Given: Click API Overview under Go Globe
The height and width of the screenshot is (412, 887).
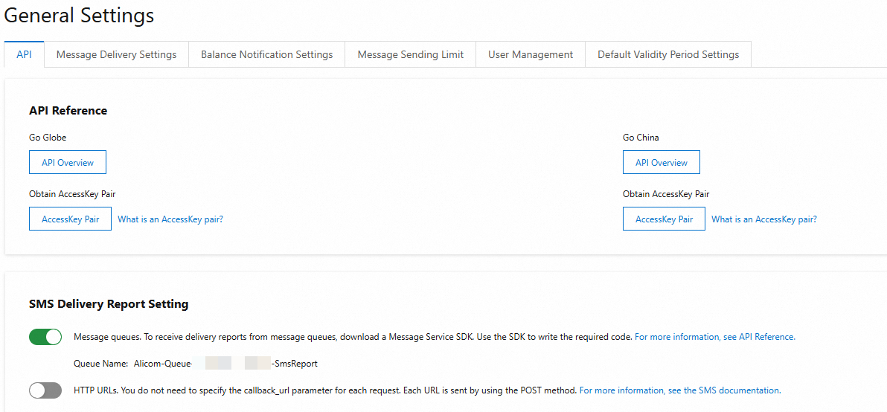Looking at the screenshot, I should pyautogui.click(x=68, y=162).
